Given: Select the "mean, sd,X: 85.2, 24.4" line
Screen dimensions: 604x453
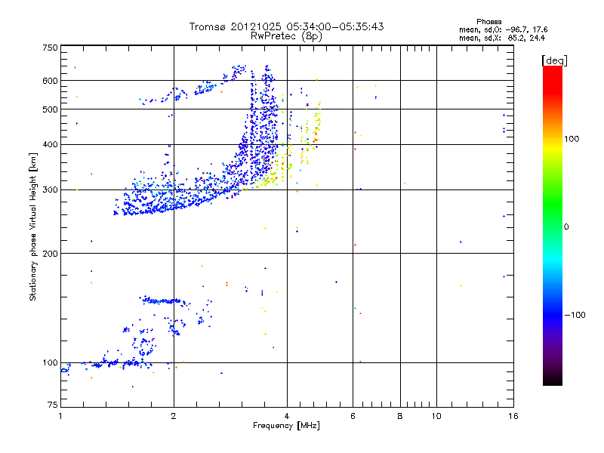Looking at the screenshot, I should click(502, 38).
